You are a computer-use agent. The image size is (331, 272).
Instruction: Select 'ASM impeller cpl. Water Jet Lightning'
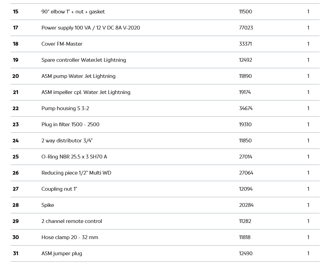pos(86,92)
